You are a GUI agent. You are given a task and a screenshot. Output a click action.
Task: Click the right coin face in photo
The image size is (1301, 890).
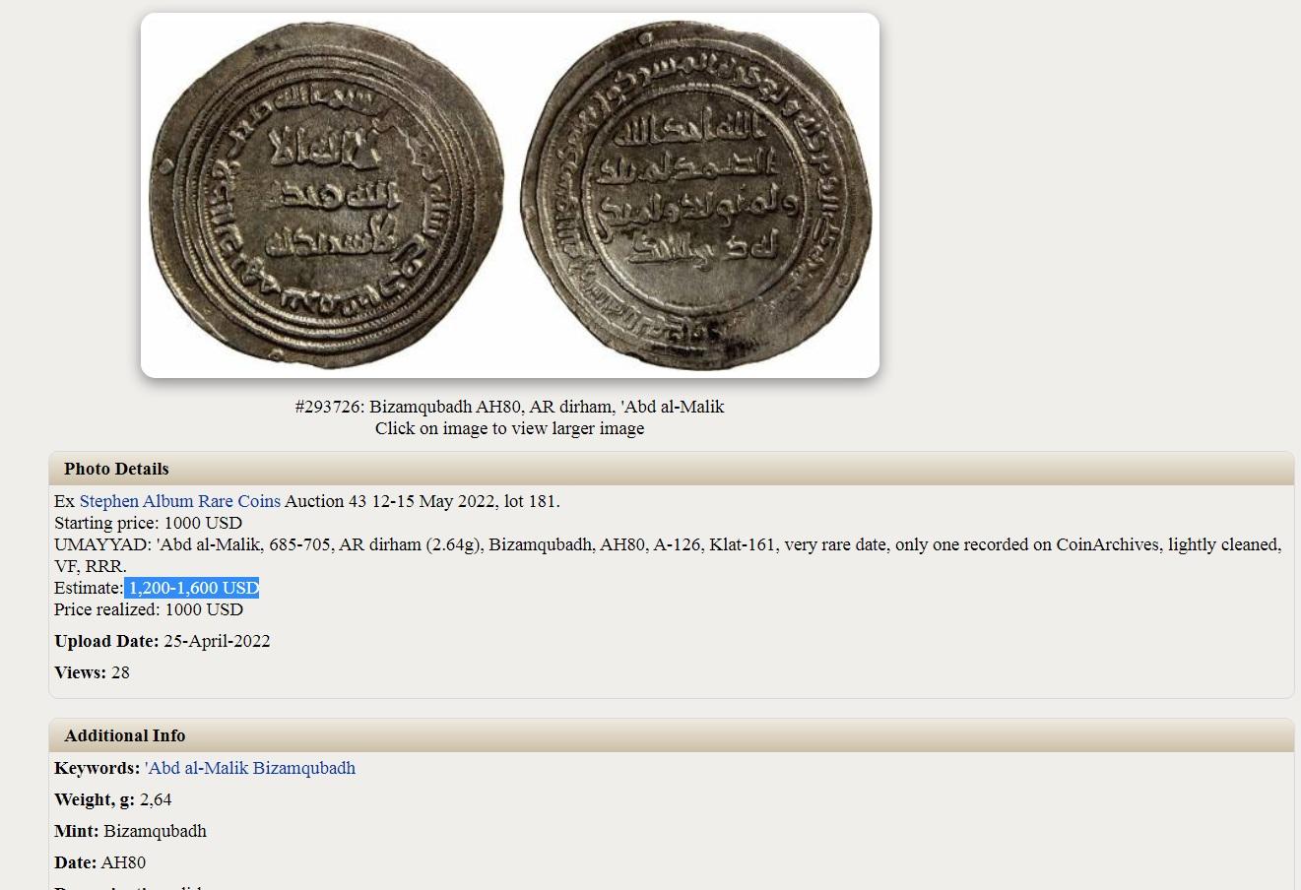tap(696, 194)
